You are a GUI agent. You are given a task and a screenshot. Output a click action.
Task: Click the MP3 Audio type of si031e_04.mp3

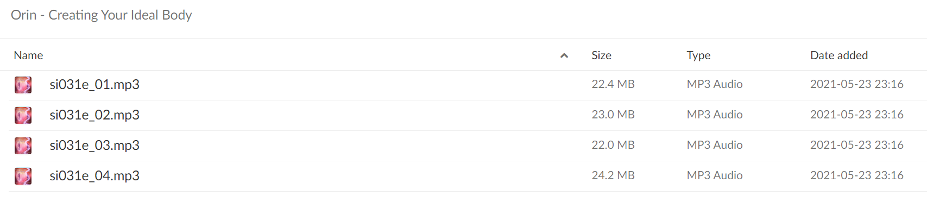pyautogui.click(x=715, y=175)
